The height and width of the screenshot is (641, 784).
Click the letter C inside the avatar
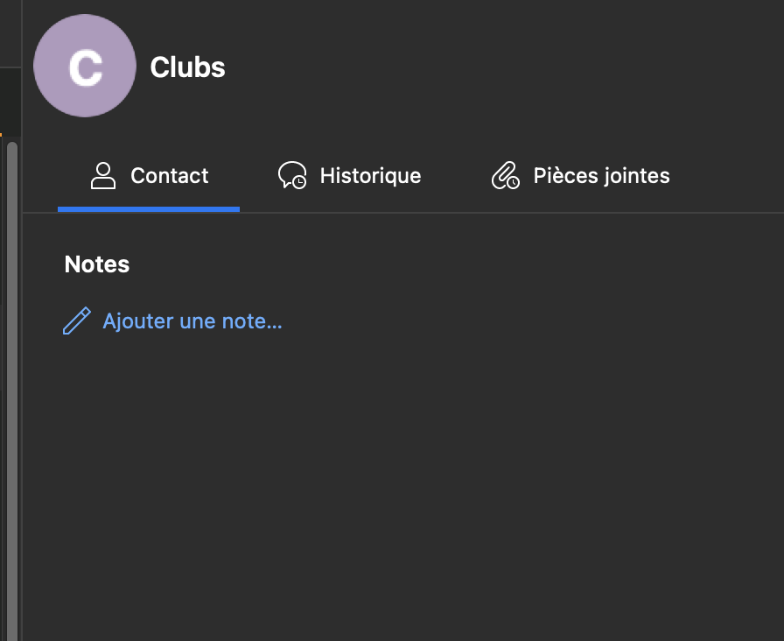point(85,67)
